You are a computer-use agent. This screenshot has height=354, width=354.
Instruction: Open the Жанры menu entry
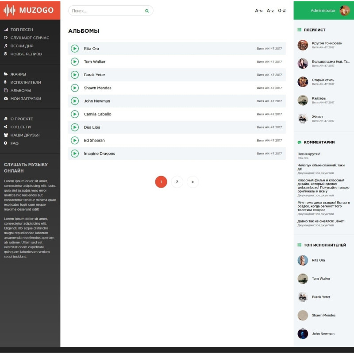tap(18, 74)
